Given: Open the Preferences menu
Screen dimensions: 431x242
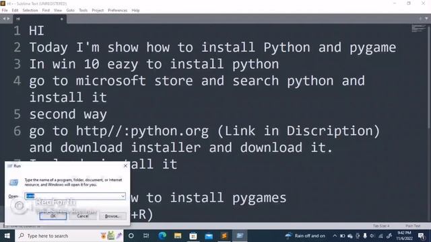Looking at the screenshot, I should (x=117, y=10).
